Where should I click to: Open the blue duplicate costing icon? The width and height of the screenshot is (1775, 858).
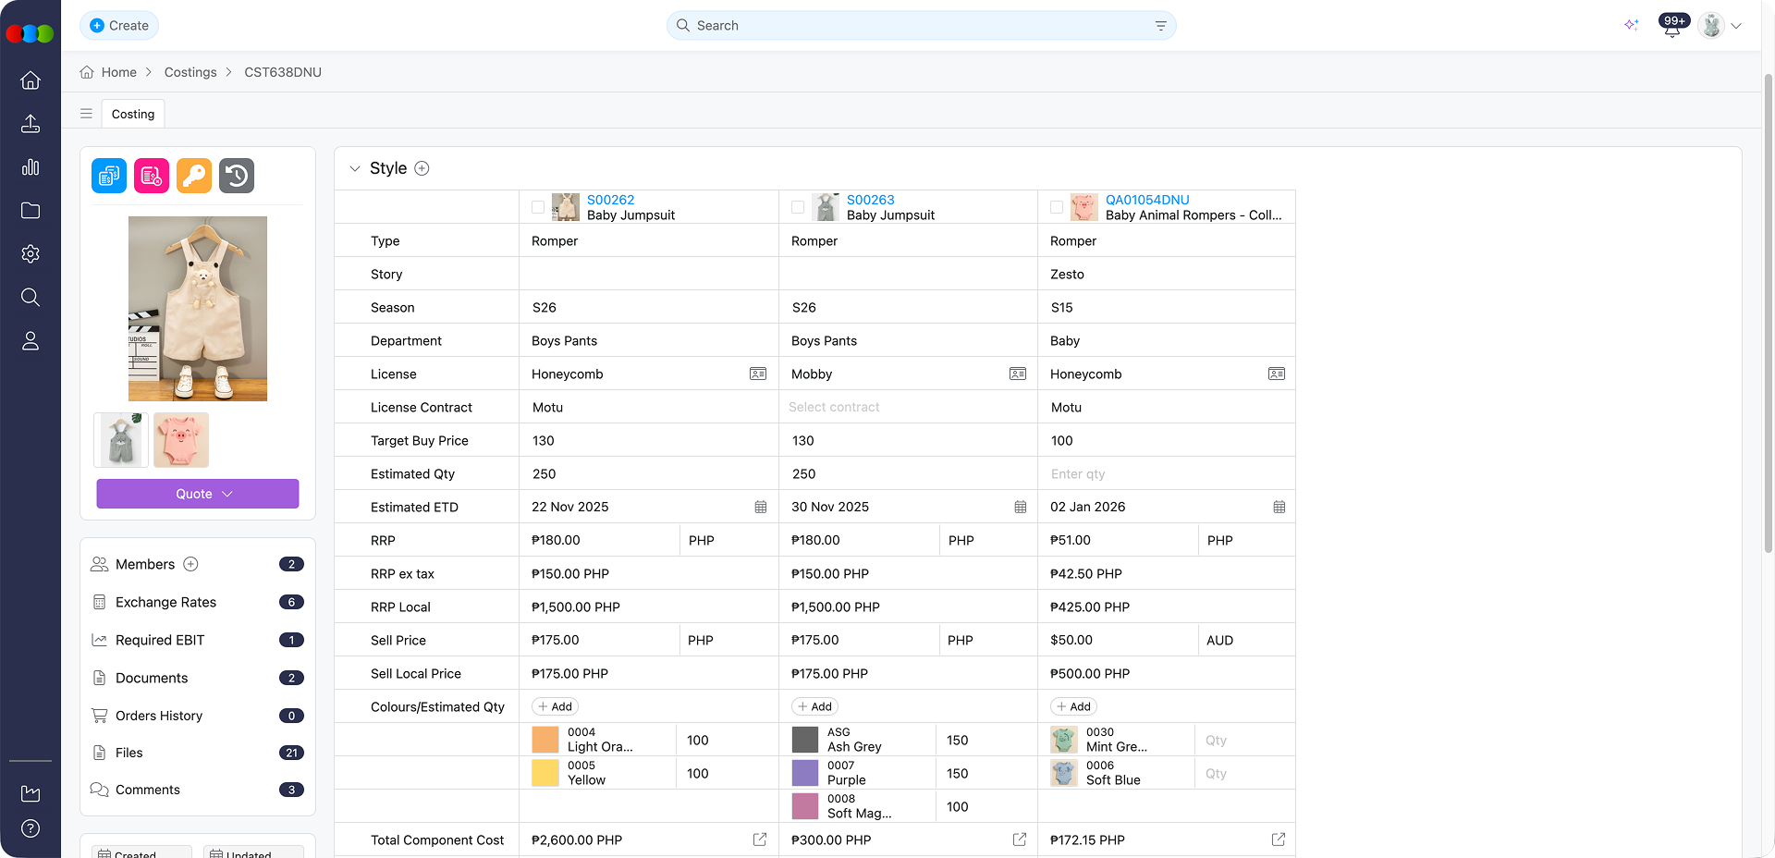click(x=108, y=176)
